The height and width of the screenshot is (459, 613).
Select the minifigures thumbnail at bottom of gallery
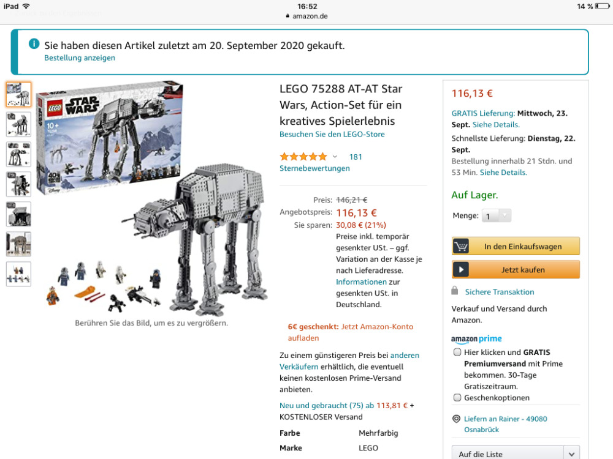click(18, 274)
